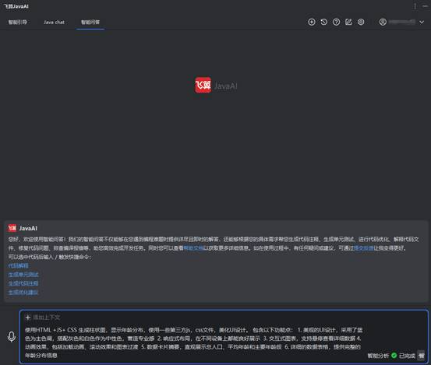Select the 智能问答 tab
431x365 pixels.
90,23
